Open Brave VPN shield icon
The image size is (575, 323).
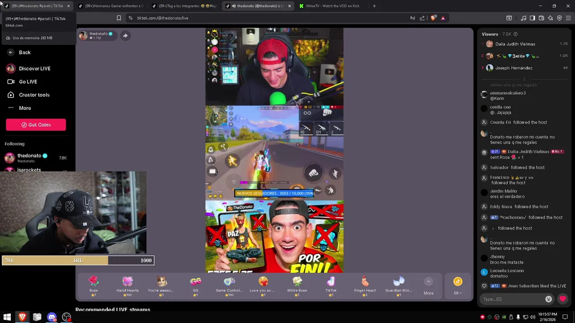pyautogui.click(x=559, y=18)
